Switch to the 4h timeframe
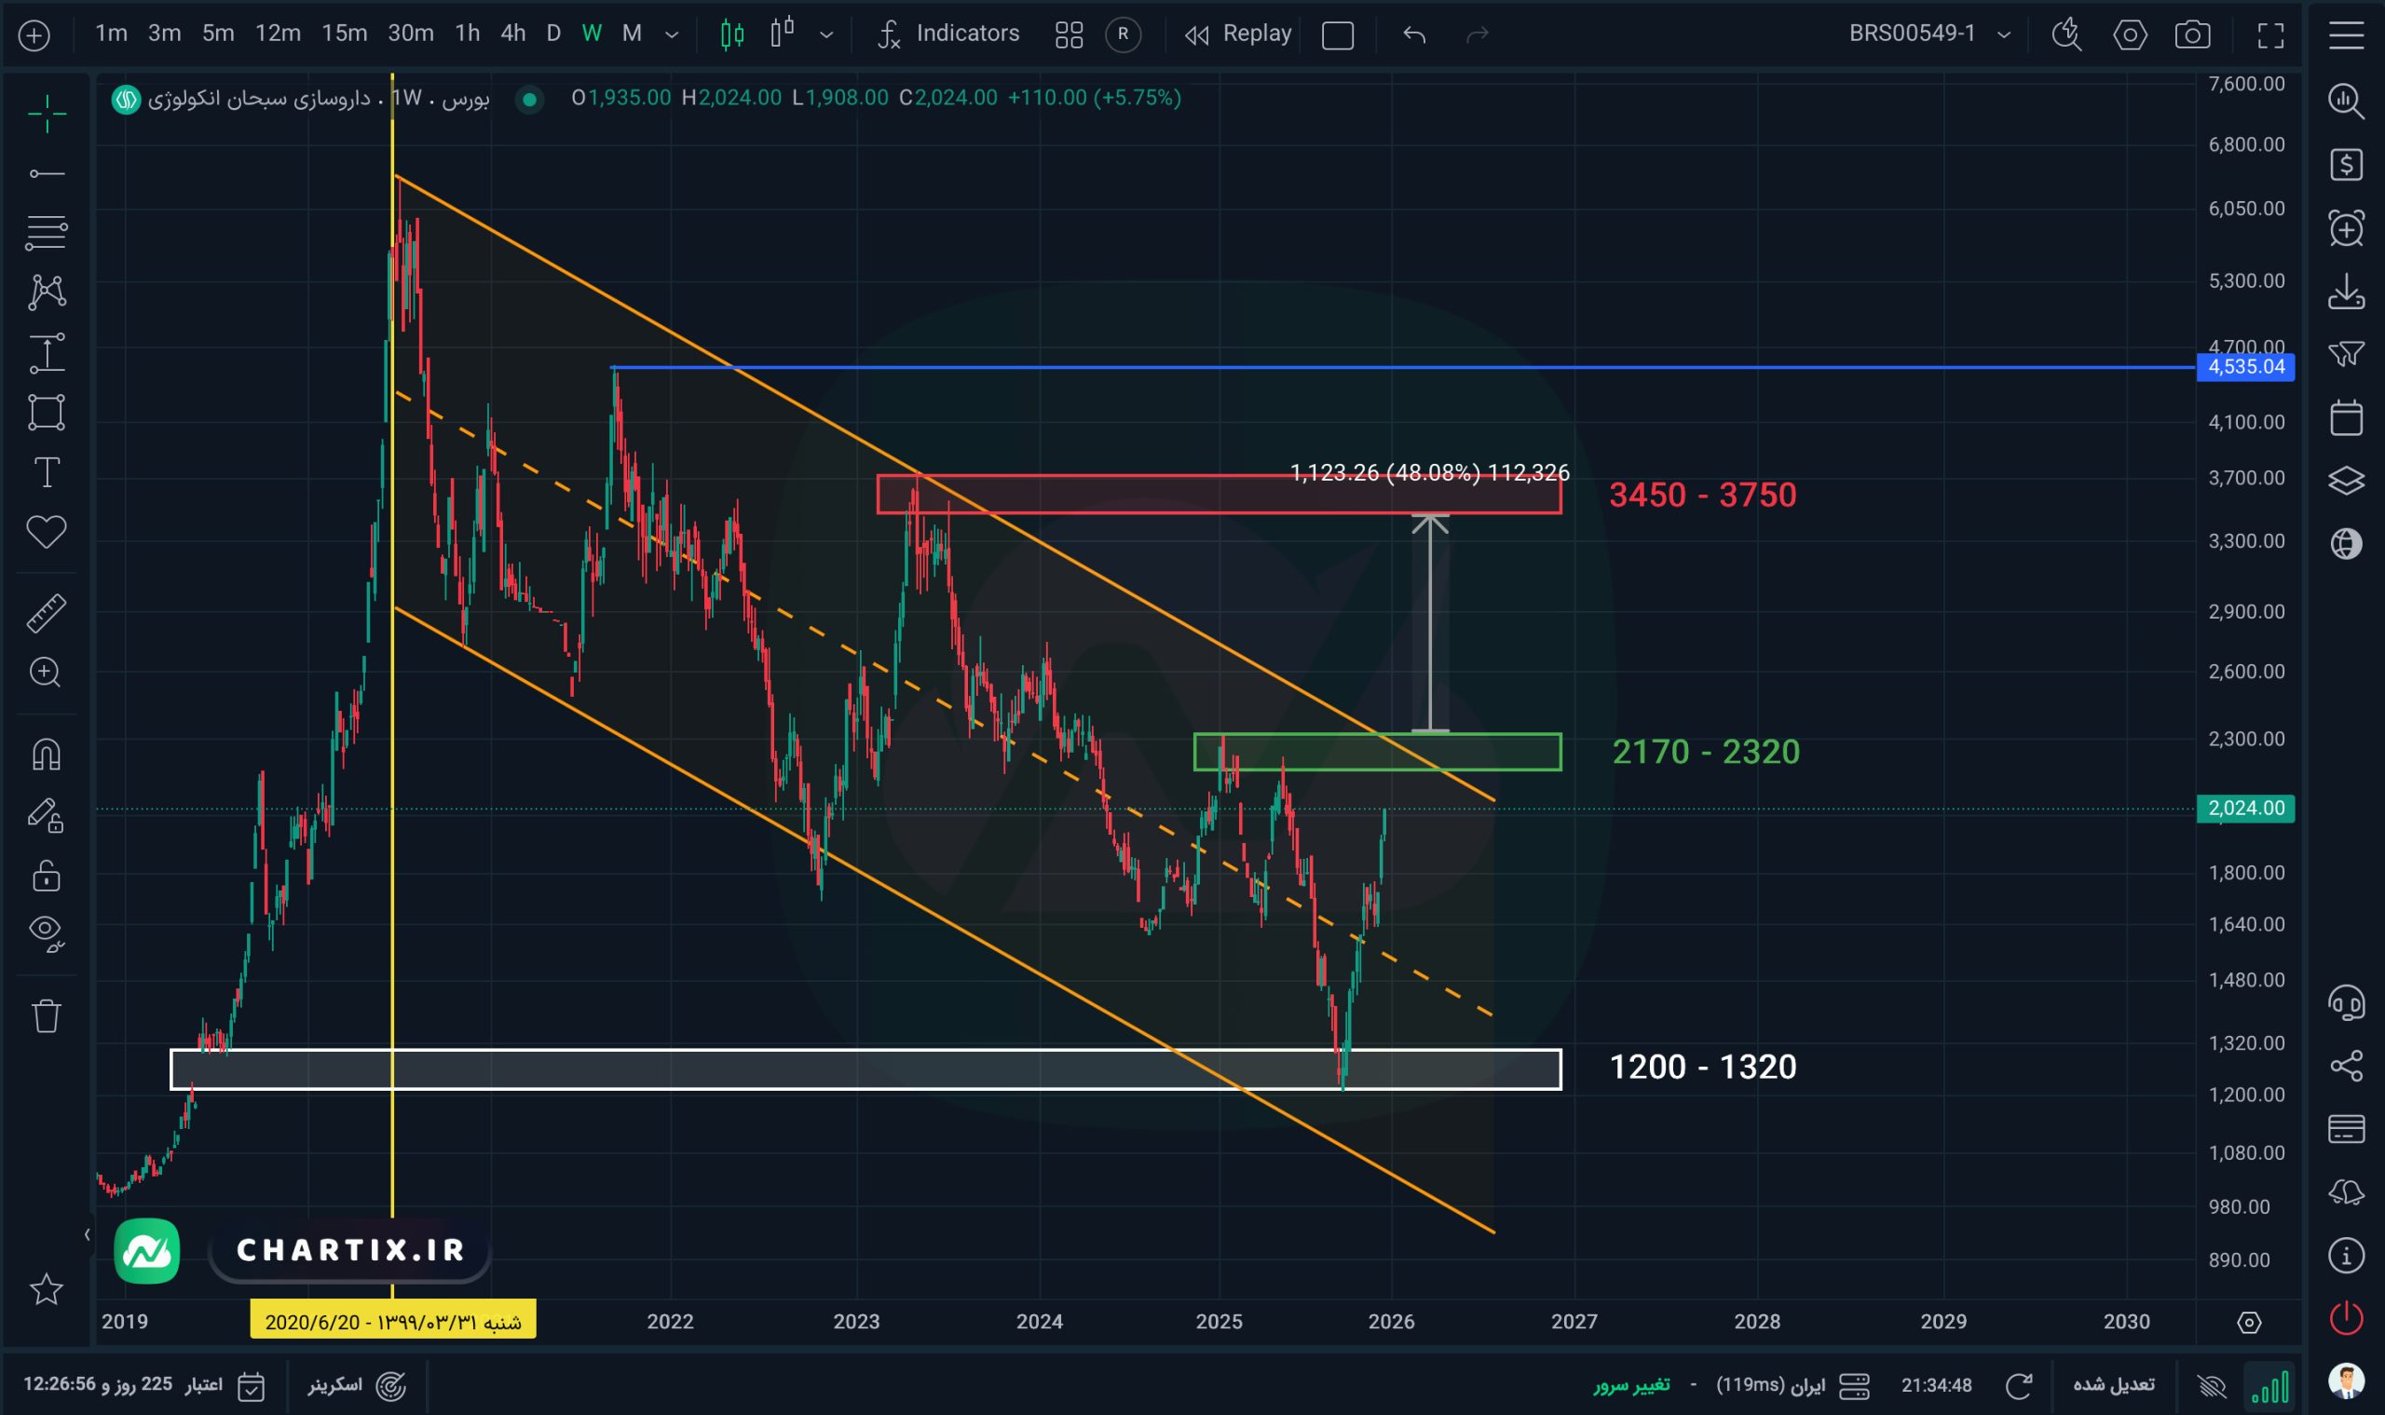 [513, 34]
